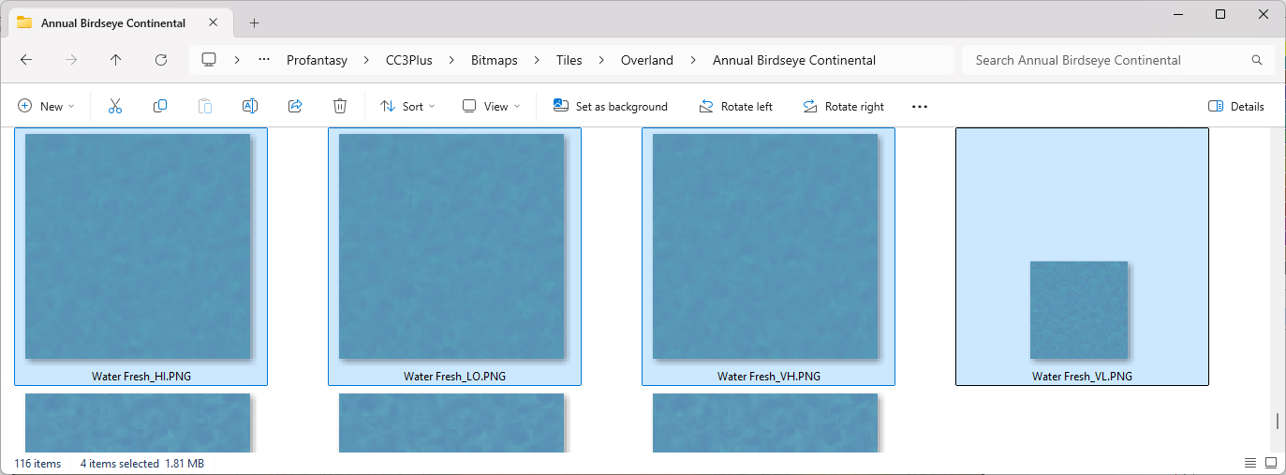Open a new tab with plus button
Image resolution: width=1286 pixels, height=475 pixels.
click(x=254, y=23)
